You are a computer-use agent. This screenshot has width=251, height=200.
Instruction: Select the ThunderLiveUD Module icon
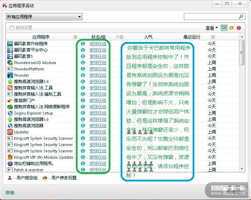(x=10, y=63)
